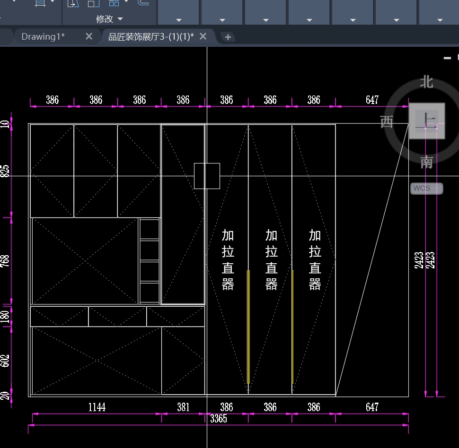Click the 西 direction on the ViewCube compass
The image size is (459, 448).
coord(387,122)
